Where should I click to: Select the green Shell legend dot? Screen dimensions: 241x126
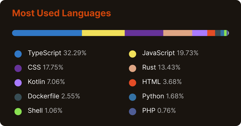18,111
